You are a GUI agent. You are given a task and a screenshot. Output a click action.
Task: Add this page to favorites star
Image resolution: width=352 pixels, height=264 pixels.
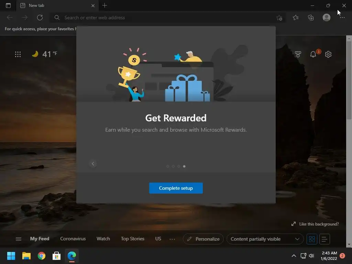pyautogui.click(x=279, y=18)
